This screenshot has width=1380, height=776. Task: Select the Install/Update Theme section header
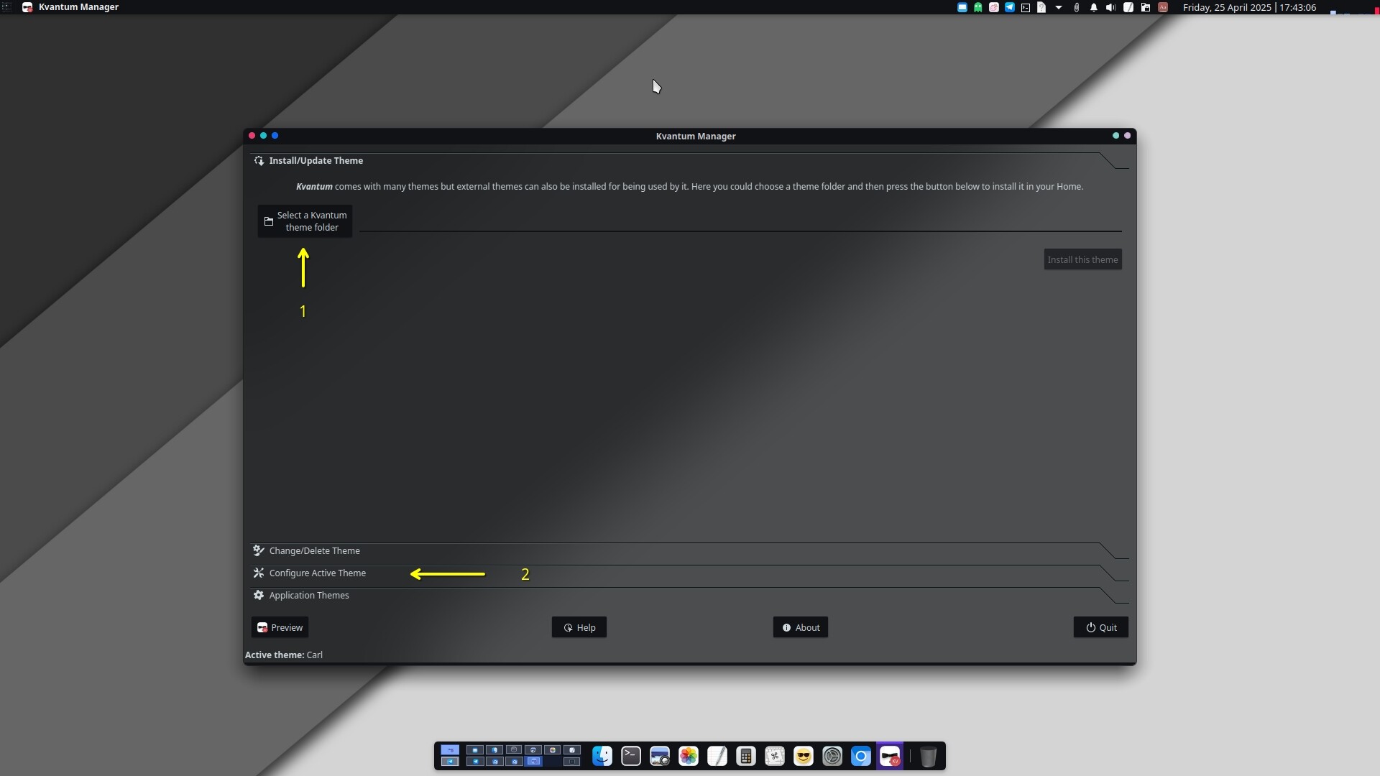click(x=690, y=161)
